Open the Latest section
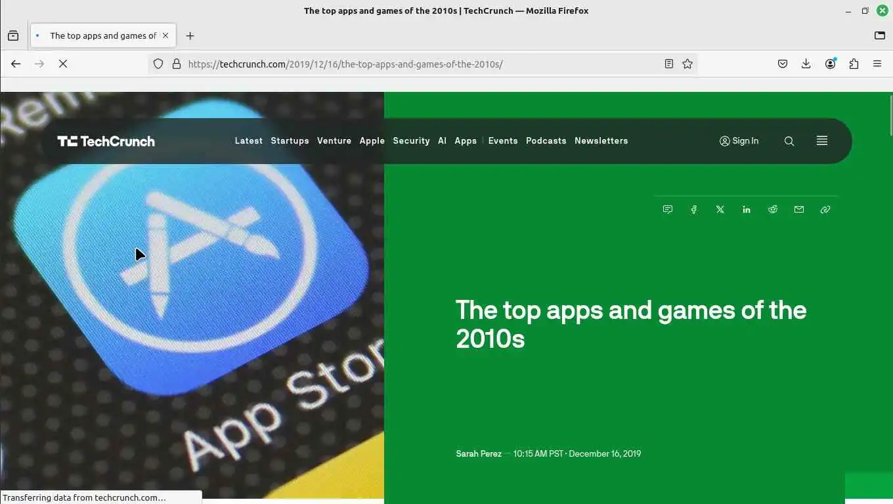Screen dimensions: 893x504 pyautogui.click(x=249, y=140)
